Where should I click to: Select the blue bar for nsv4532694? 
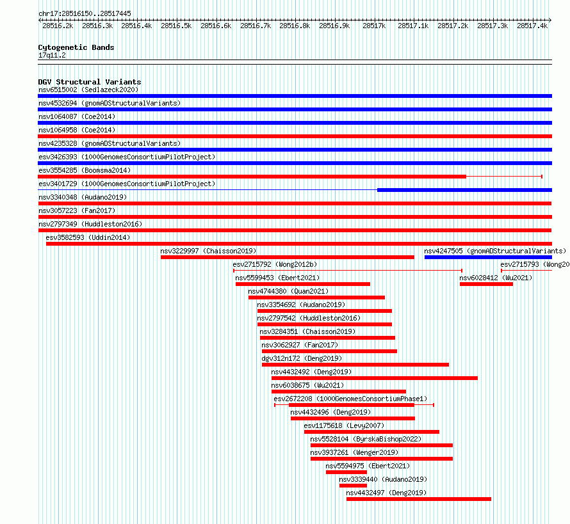tap(295, 109)
